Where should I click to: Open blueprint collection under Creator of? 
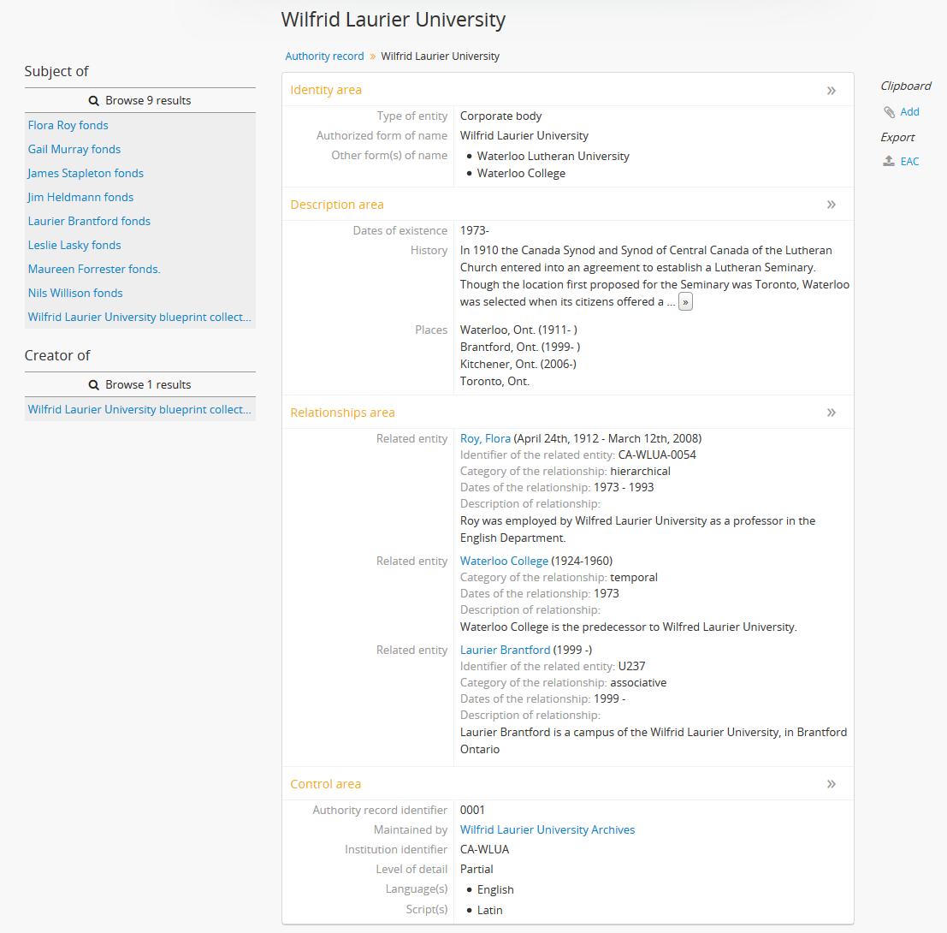[139, 409]
